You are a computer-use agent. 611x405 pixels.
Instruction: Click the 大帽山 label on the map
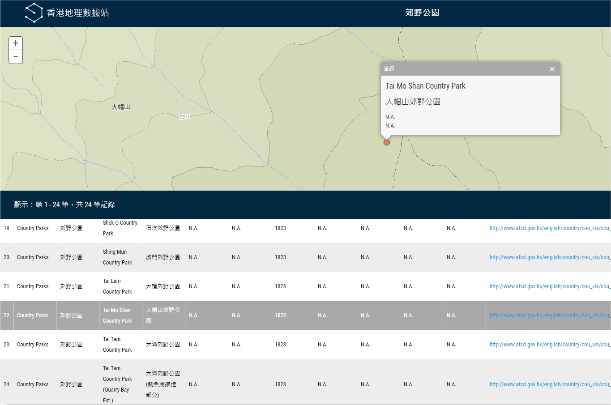120,107
